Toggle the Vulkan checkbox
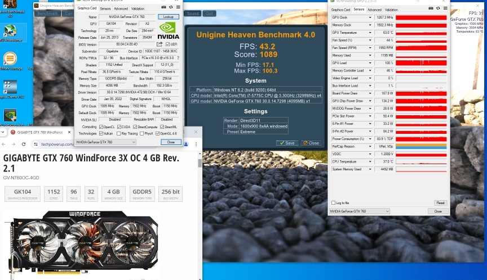The width and height of the screenshot is (487, 280). (x=101, y=133)
